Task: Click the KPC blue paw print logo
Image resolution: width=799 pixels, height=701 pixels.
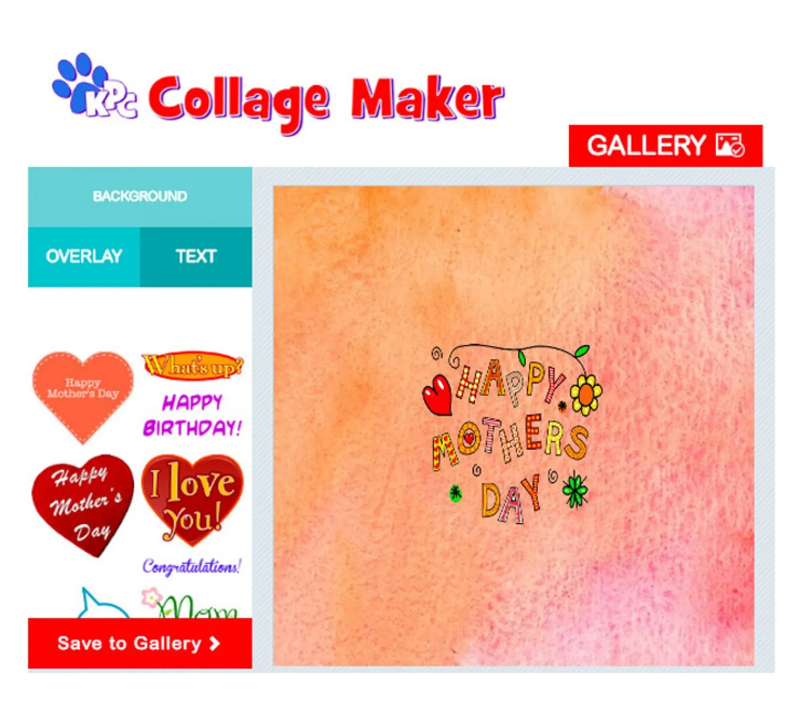Action: (x=94, y=85)
